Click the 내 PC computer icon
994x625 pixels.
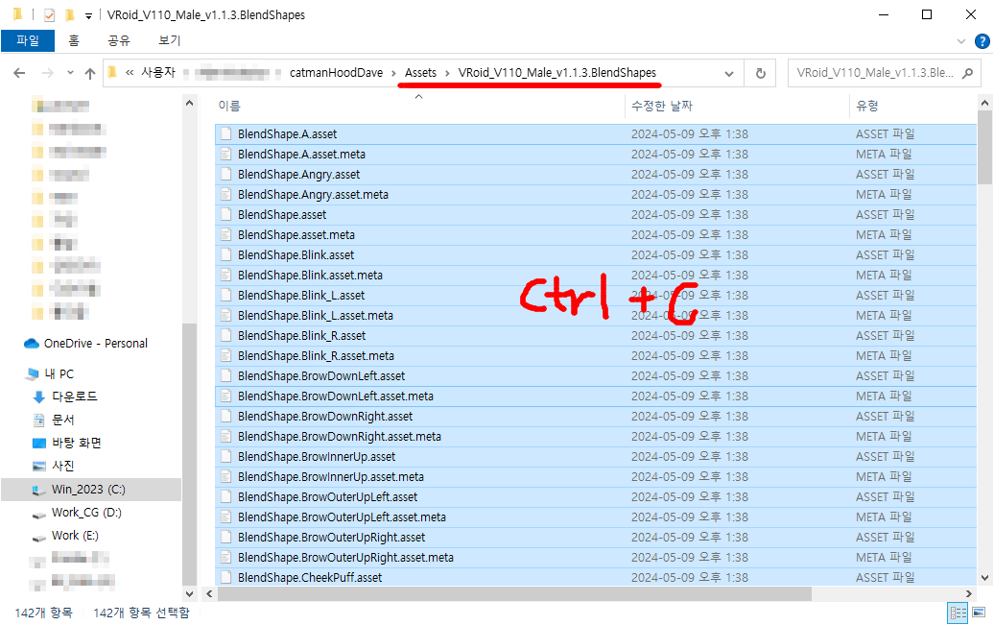click(x=33, y=374)
